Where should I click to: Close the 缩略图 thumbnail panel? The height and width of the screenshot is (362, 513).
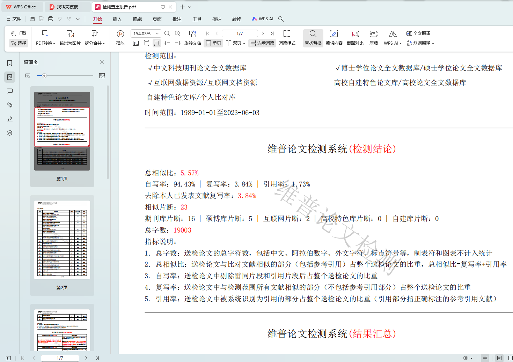pyautogui.click(x=102, y=62)
